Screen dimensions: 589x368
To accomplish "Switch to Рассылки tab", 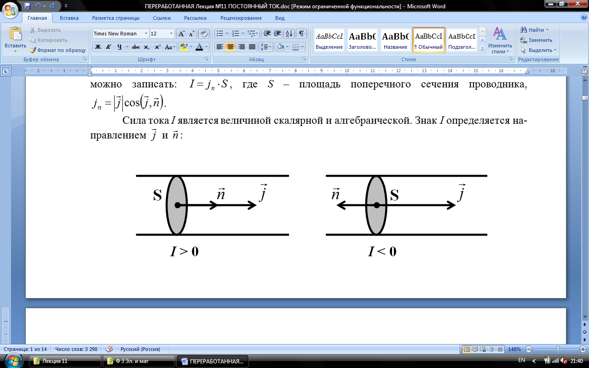I will click(x=195, y=18).
